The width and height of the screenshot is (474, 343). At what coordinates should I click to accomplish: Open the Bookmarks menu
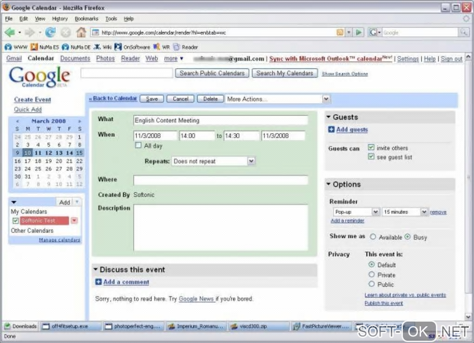(86, 19)
